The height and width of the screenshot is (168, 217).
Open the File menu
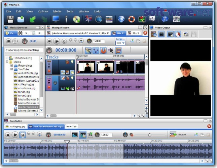coord(9,11)
